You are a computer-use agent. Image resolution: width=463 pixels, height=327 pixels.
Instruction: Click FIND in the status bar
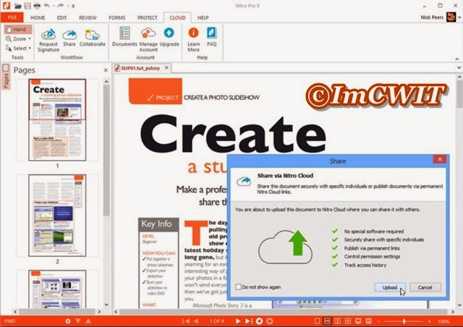click(9, 321)
